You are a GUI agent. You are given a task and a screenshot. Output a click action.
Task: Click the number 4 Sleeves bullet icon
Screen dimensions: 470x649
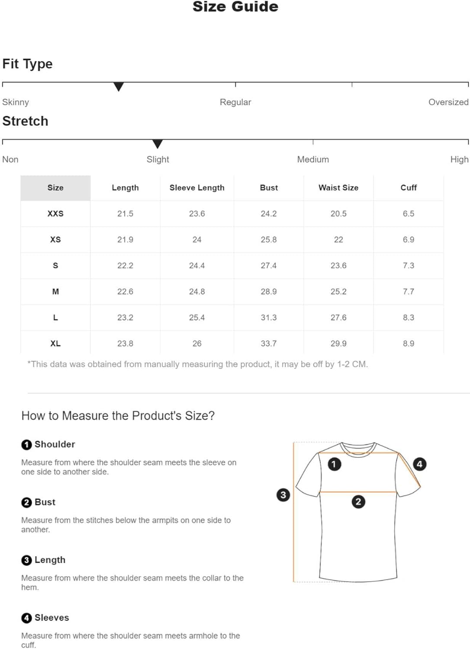[26, 618]
